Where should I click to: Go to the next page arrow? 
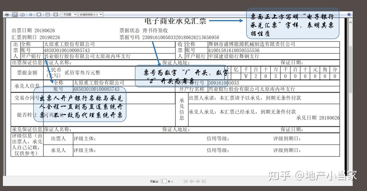coord(198,181)
